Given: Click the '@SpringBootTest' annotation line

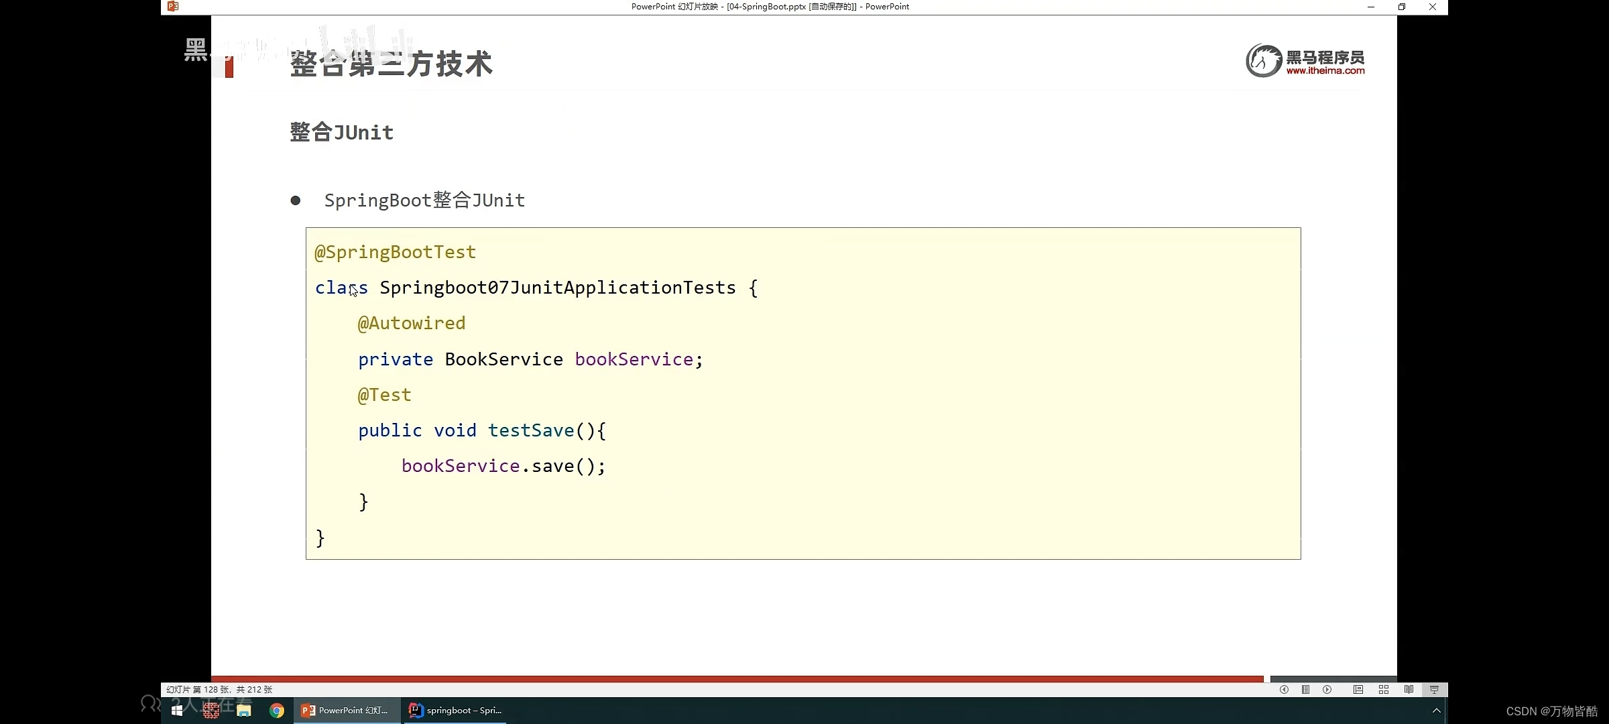Looking at the screenshot, I should click(396, 252).
